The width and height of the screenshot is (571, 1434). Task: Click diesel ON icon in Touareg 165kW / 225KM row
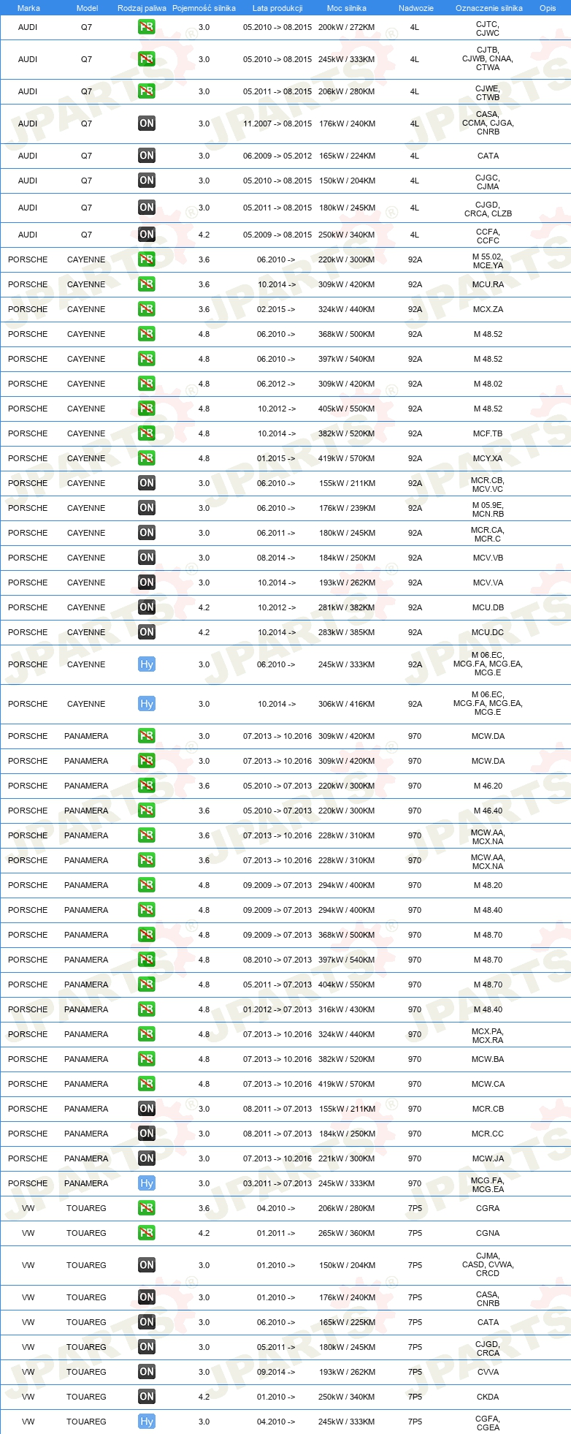(x=147, y=1322)
